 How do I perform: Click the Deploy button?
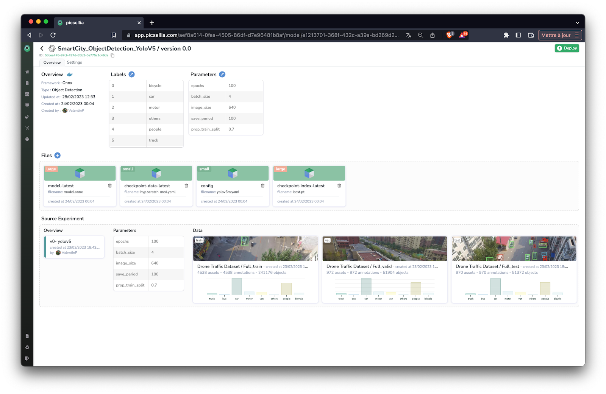point(567,48)
